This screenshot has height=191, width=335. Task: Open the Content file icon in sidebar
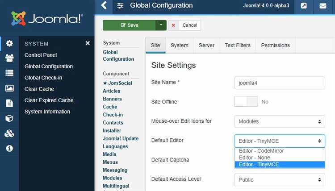(9, 104)
